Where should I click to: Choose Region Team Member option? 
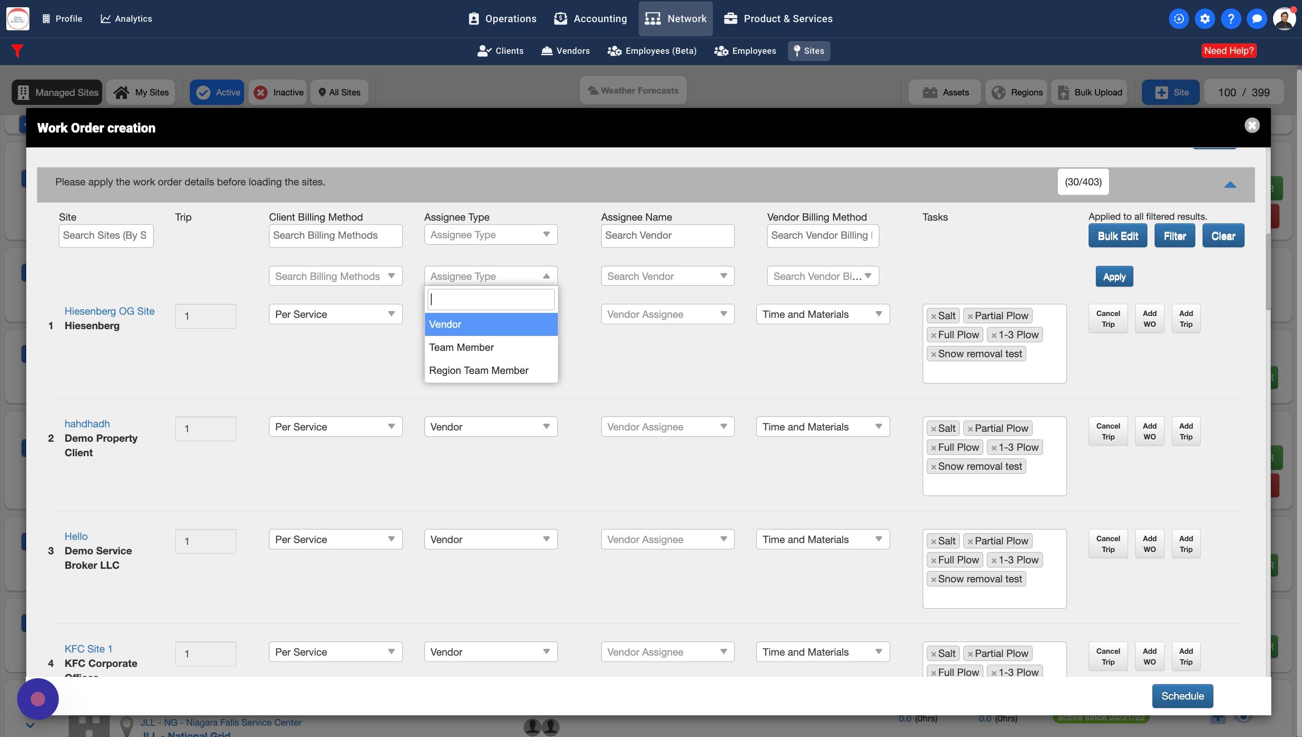click(x=478, y=370)
